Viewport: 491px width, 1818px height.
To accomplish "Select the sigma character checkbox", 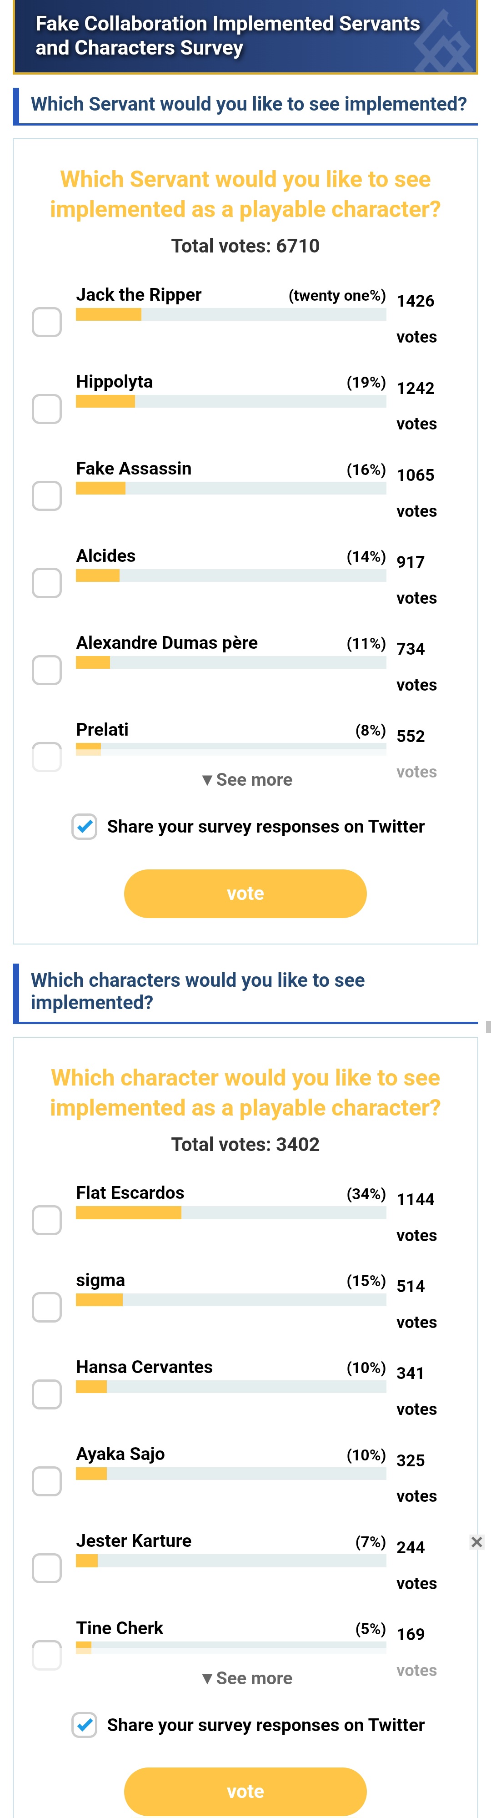I will coord(46,1307).
